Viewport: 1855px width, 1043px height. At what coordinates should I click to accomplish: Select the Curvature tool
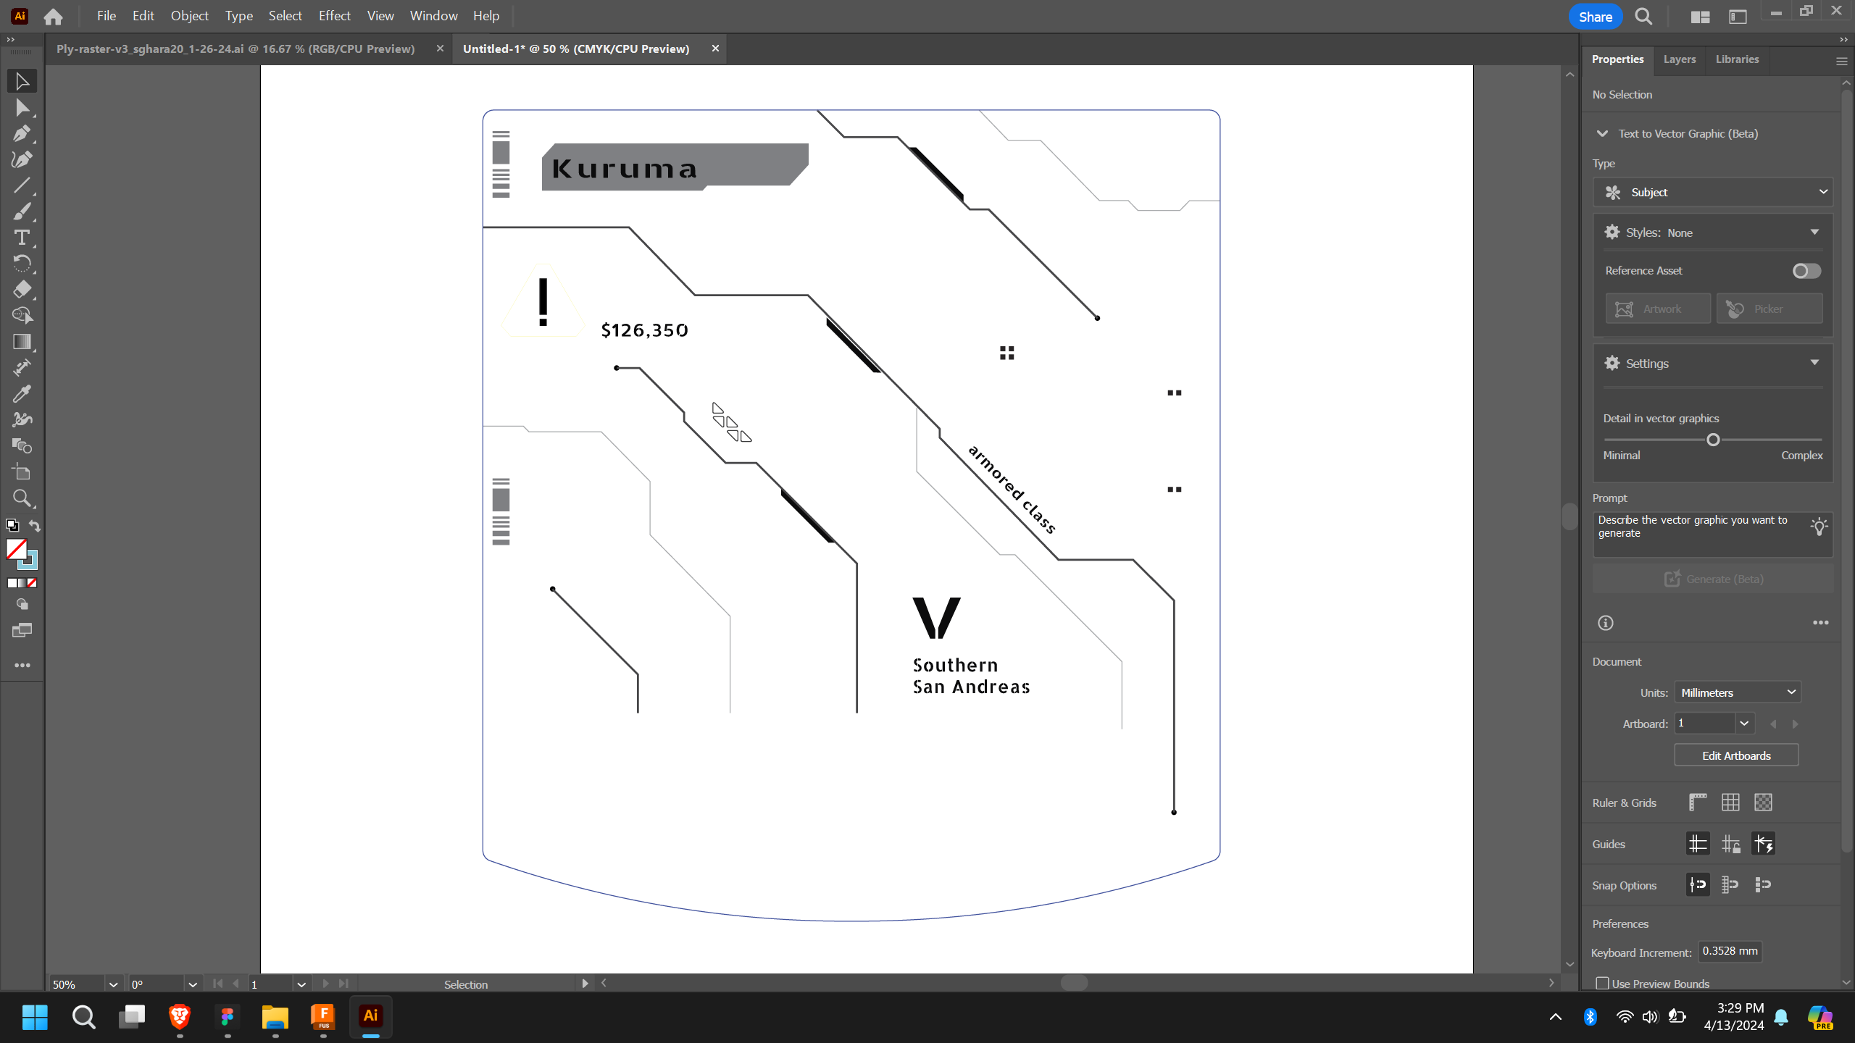(22, 159)
